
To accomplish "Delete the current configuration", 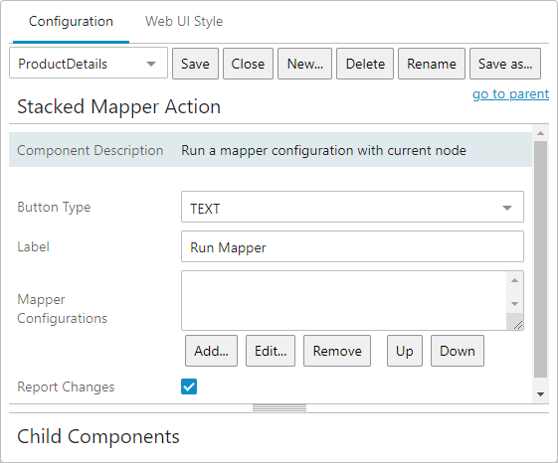I will [x=365, y=64].
